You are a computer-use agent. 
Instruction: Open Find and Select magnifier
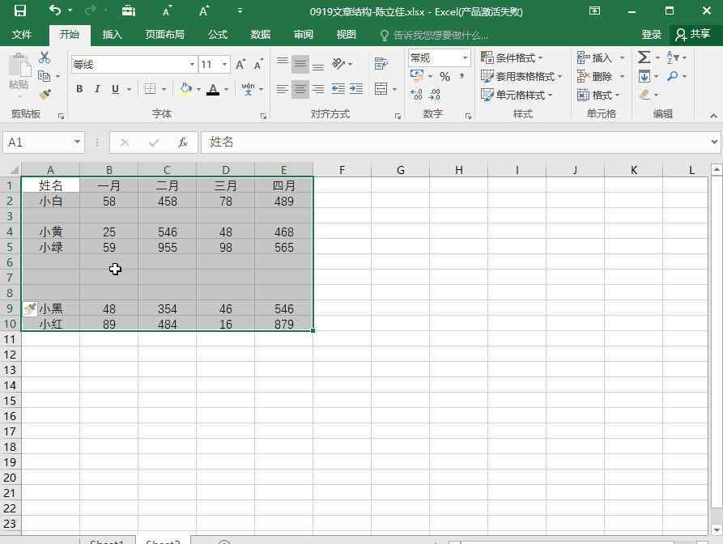pyautogui.click(x=672, y=76)
